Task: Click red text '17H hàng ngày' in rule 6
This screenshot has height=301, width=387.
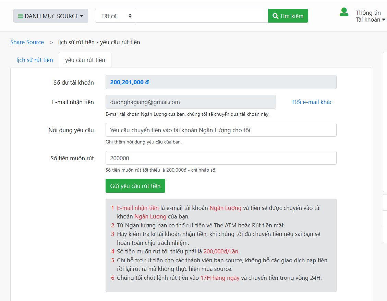Action: [x=220, y=278]
